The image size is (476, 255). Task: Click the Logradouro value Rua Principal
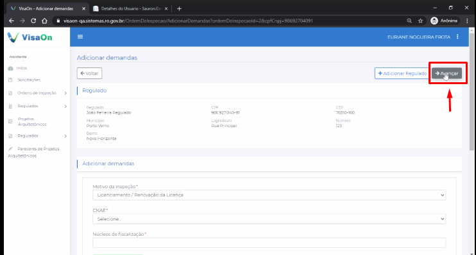point(224,126)
